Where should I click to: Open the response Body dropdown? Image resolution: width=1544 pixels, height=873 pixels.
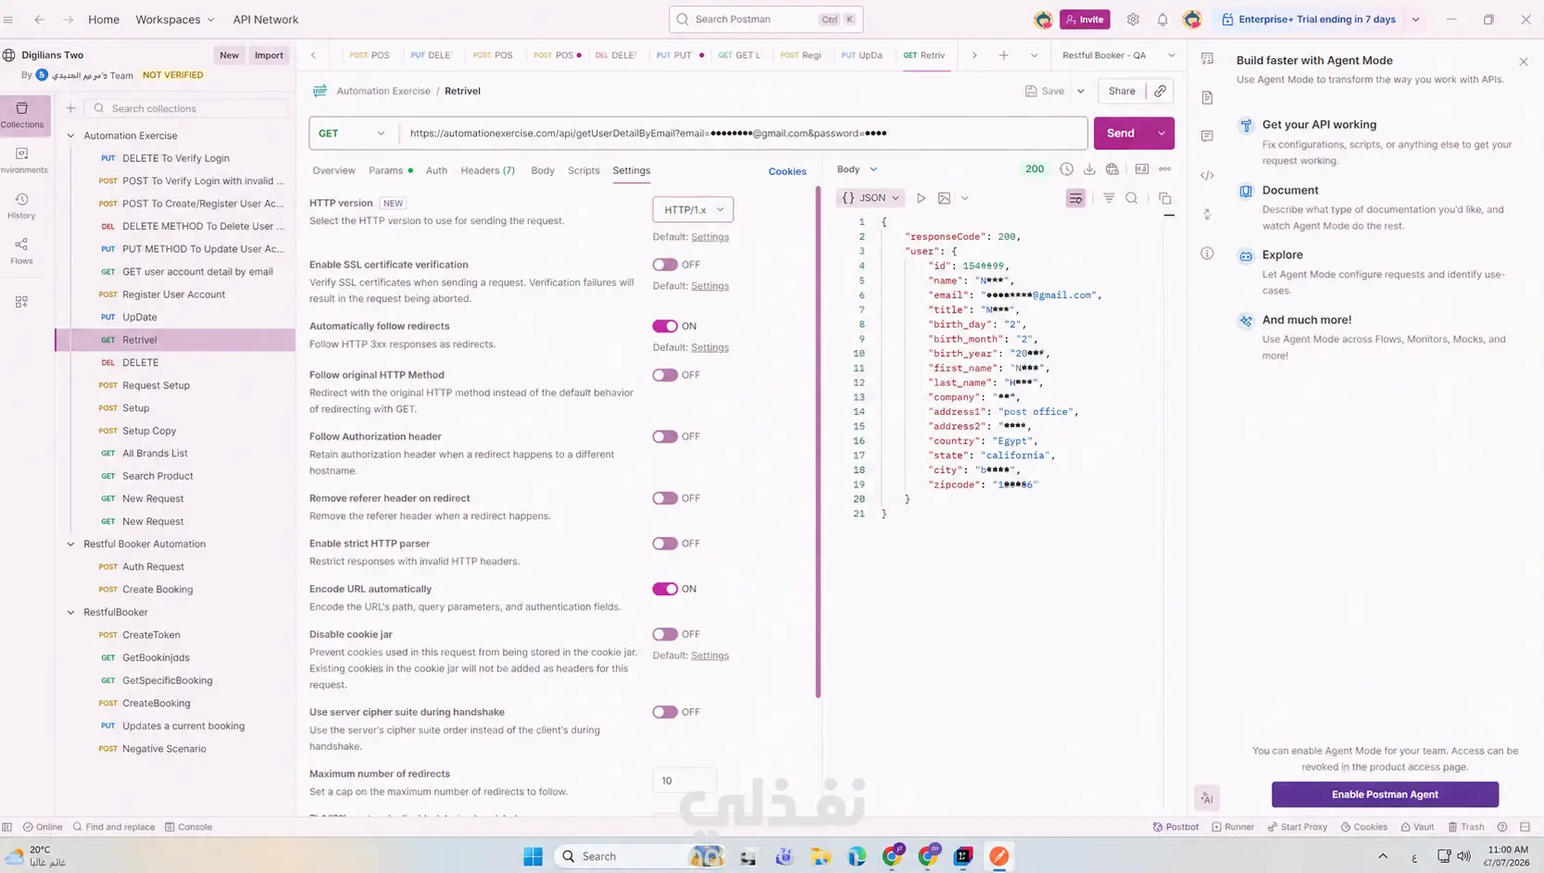tap(857, 169)
